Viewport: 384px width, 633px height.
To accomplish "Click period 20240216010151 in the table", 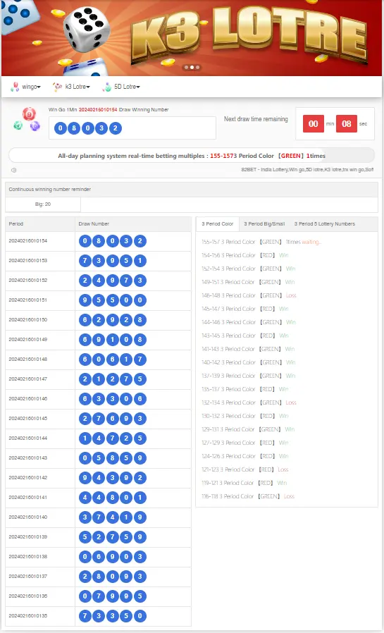I will 28,300.
